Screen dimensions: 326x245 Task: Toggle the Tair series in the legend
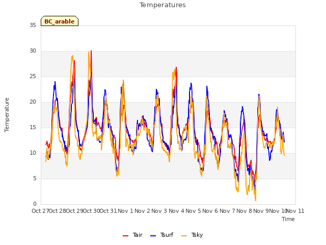tap(132, 235)
